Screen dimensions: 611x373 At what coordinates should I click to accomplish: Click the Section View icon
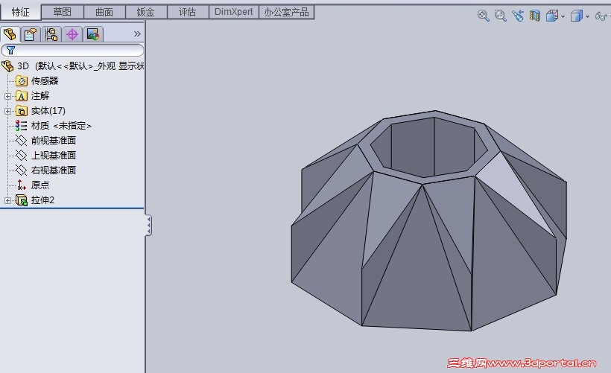tap(535, 16)
